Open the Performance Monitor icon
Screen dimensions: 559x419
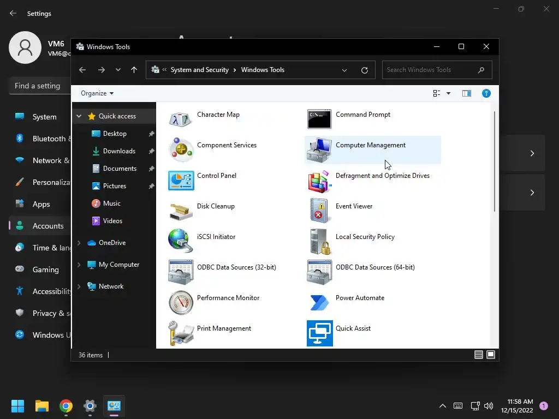pos(181,302)
